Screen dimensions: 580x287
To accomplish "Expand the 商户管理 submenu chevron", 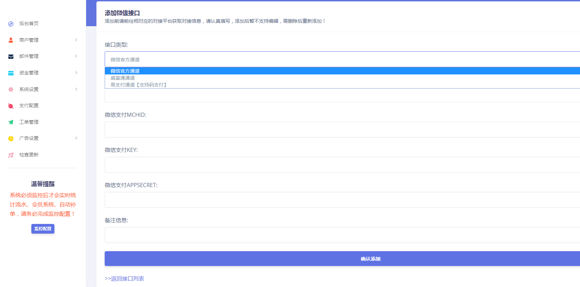I will (x=76, y=40).
